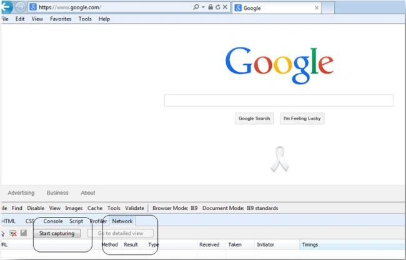Viewport: 406px width, 260px height.
Task: Open the developer tools Cache menu
Action: 95,208
